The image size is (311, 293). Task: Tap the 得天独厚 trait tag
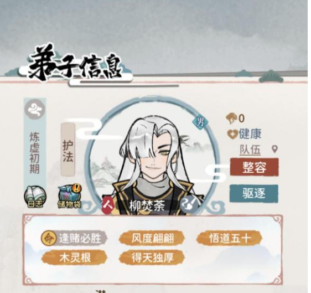152,257
